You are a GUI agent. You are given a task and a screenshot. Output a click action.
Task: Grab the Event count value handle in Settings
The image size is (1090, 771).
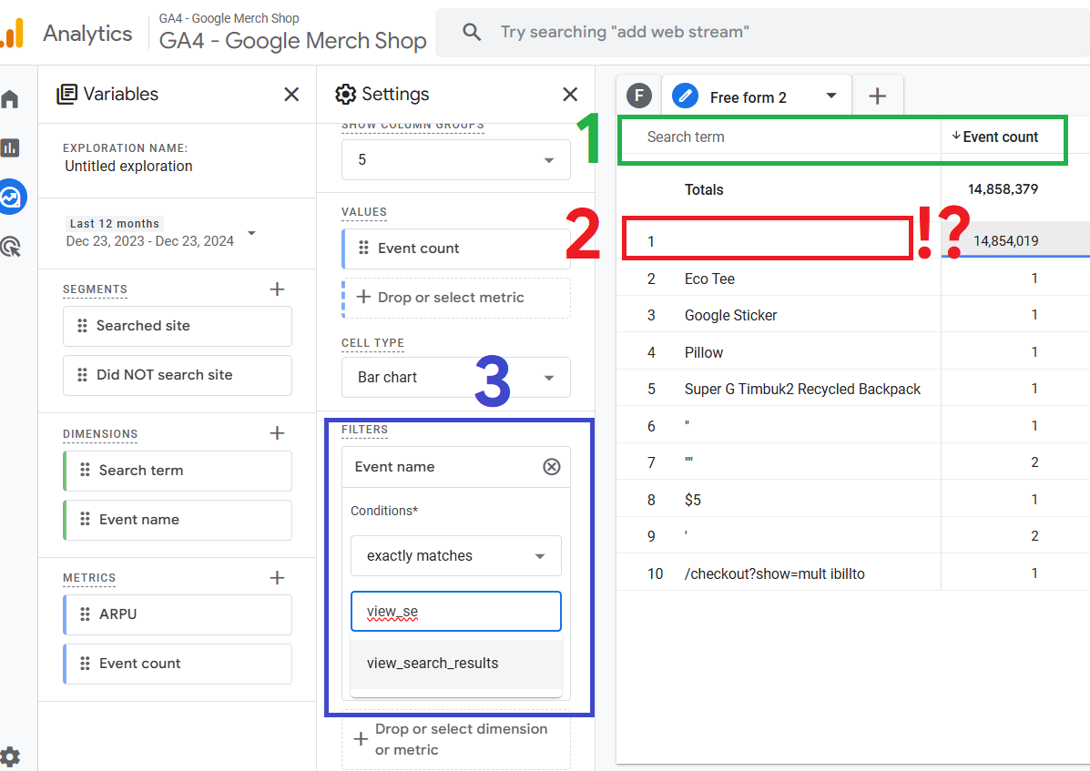click(362, 248)
